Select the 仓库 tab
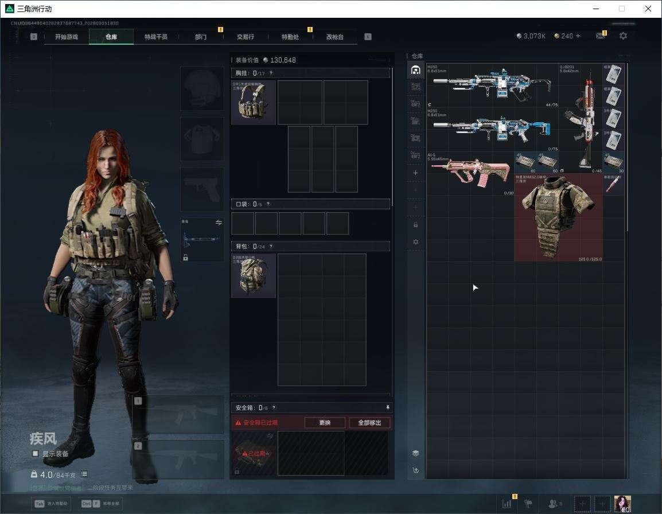The image size is (662, 514). [x=111, y=37]
